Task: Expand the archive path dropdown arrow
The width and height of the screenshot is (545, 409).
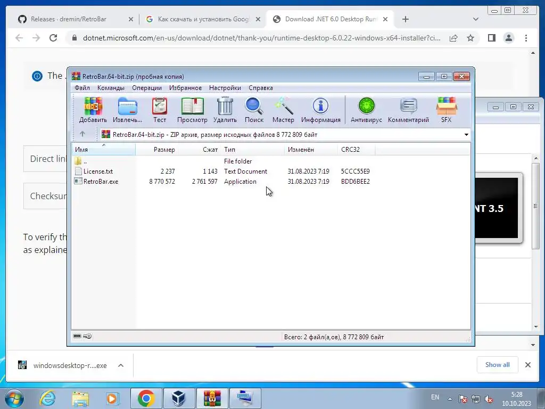Action: point(466,135)
